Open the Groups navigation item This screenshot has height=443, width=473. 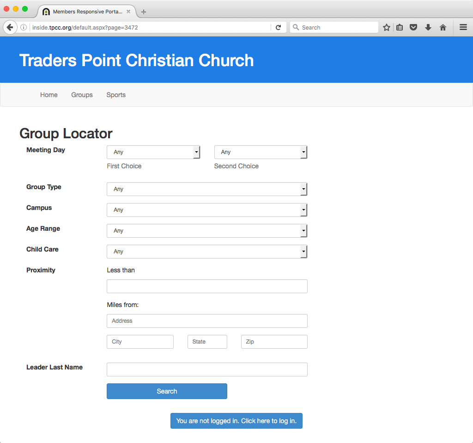pyautogui.click(x=82, y=95)
